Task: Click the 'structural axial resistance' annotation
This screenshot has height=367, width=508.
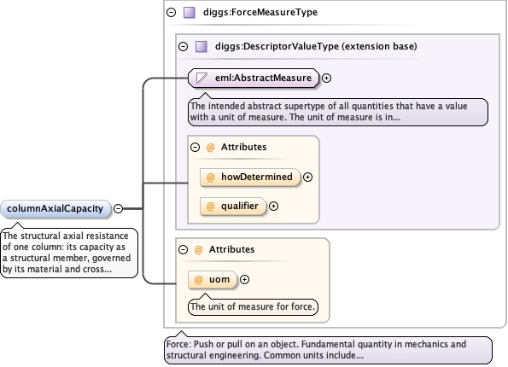Action: coord(69,253)
